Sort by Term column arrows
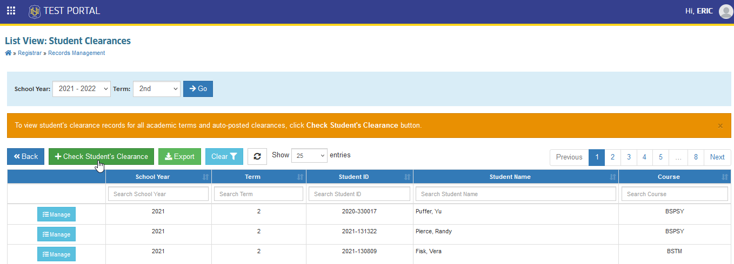Viewport: 734px width, 264px height. point(300,177)
